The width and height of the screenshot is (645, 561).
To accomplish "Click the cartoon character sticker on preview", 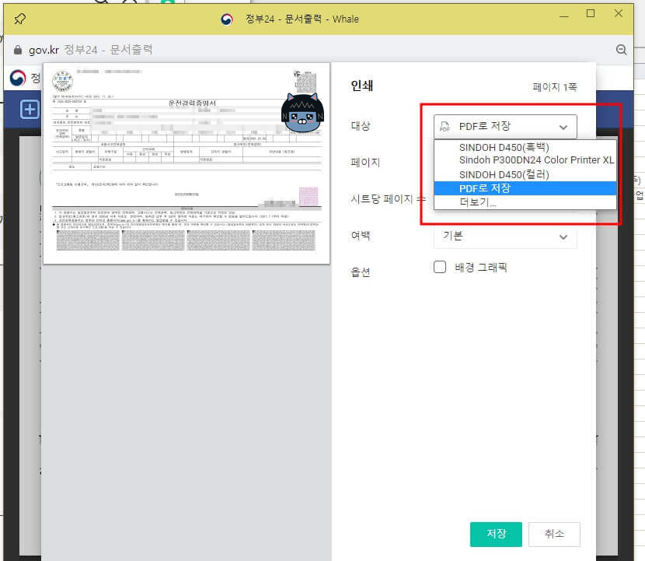I will pyautogui.click(x=302, y=113).
